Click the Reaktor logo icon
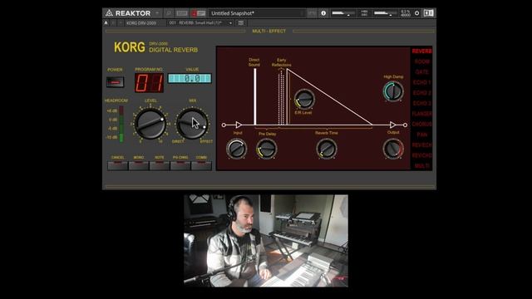The width and height of the screenshot is (532, 299). point(109,13)
